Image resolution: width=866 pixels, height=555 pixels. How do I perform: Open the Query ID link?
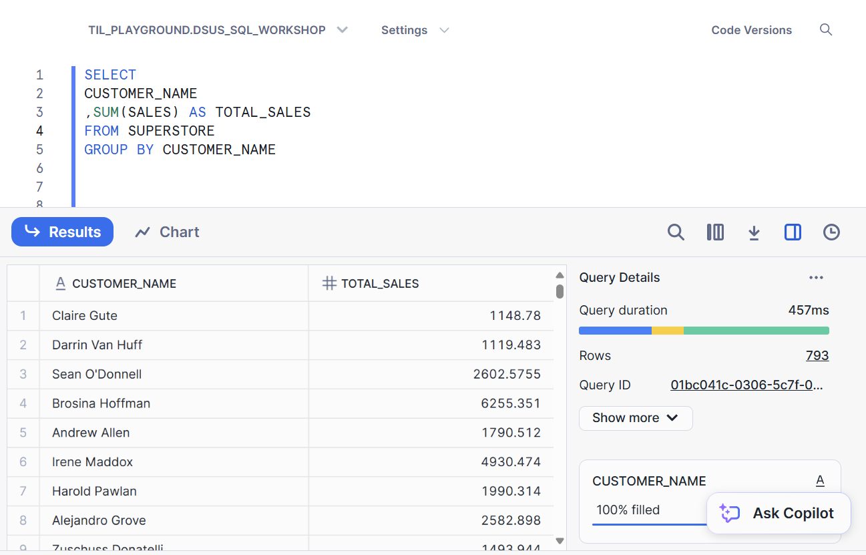coord(746,385)
